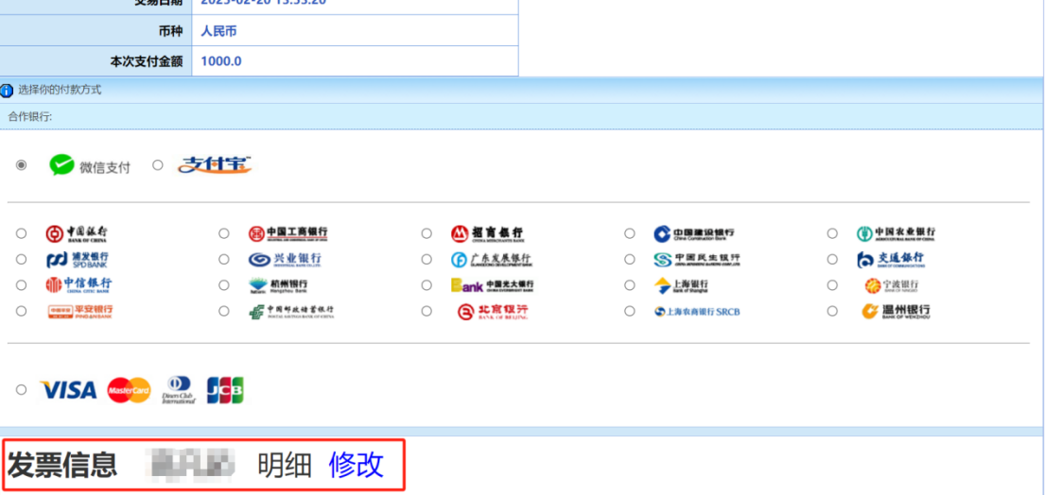This screenshot has width=1045, height=495.
Task: Click the WeChat Pay green logo
Action: 61,166
